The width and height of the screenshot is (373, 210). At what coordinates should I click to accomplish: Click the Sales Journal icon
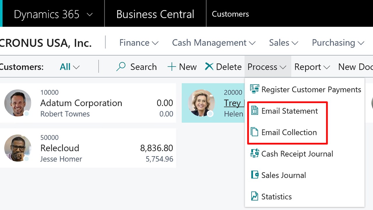click(254, 175)
